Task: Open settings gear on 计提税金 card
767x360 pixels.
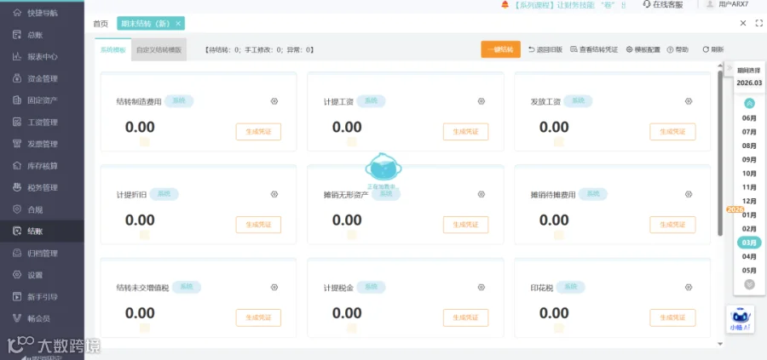Action: (x=482, y=287)
